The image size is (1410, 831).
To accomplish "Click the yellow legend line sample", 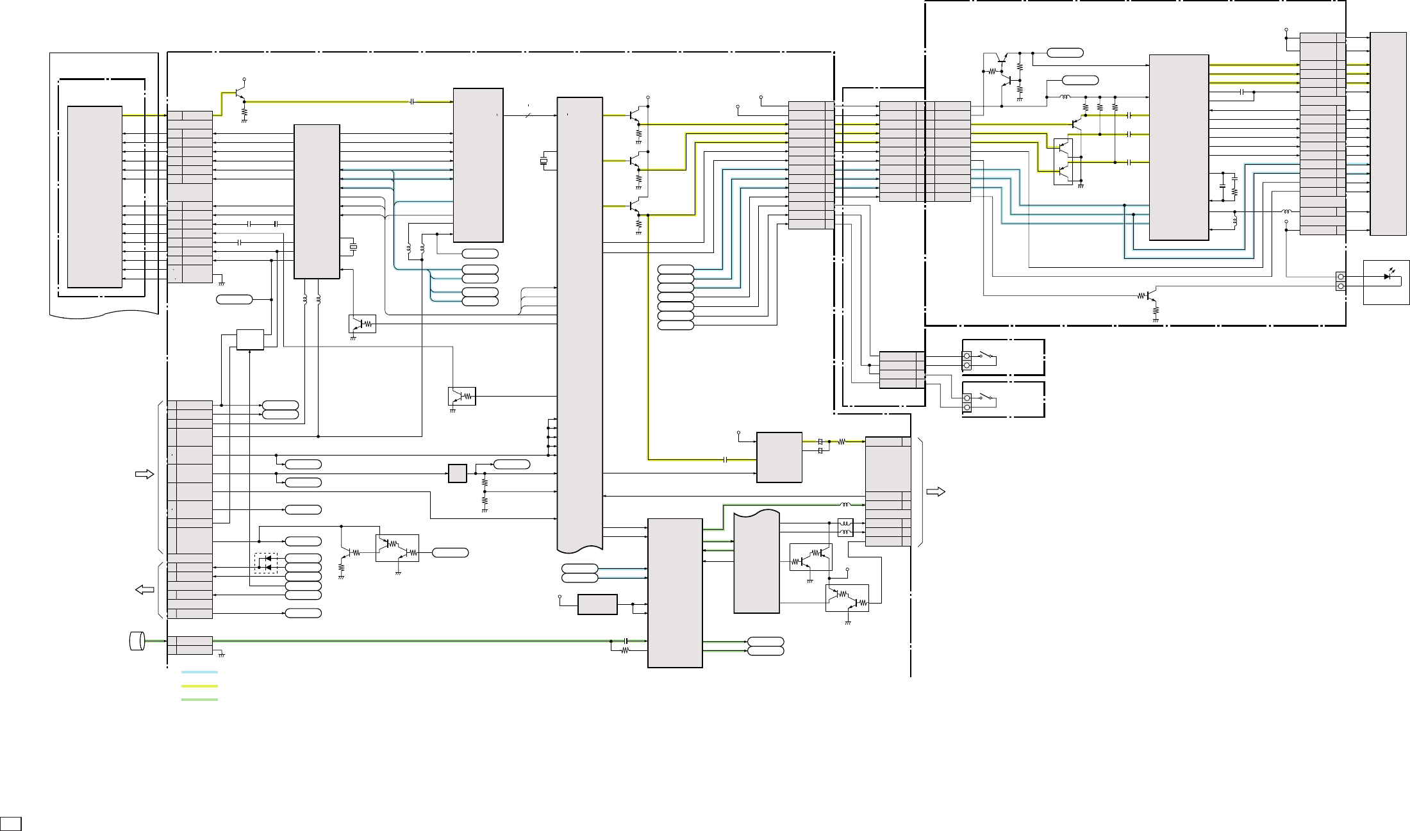I will [x=199, y=686].
